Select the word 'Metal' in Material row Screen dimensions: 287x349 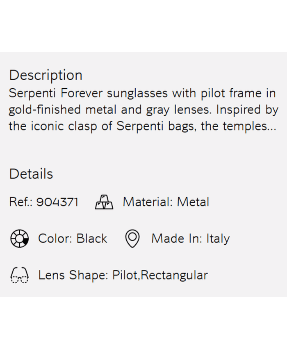pos(193,202)
